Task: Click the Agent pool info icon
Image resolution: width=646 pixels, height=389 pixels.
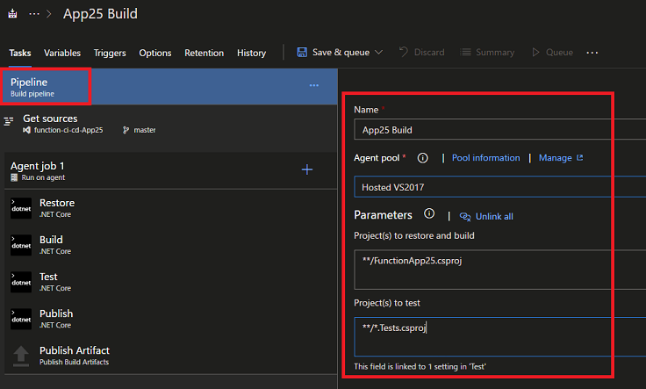Action: [422, 158]
